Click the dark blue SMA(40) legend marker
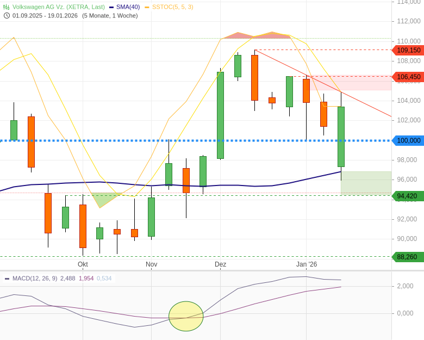The width and height of the screenshot is (424, 340). coord(111,7)
